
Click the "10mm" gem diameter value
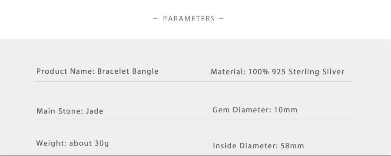[285, 110]
